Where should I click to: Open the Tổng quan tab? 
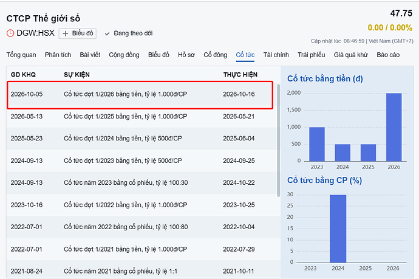[x=21, y=55]
